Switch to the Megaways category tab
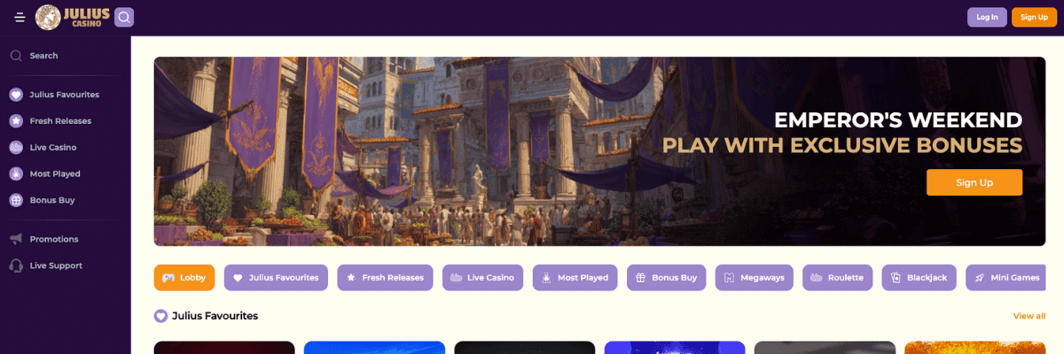The image size is (1064, 354). click(755, 278)
